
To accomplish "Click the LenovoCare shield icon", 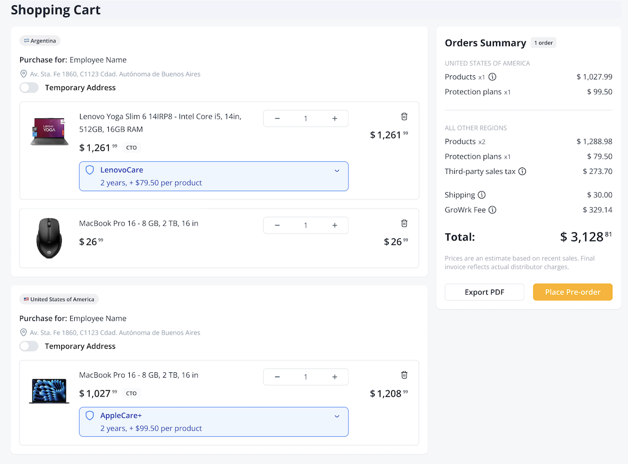I will tap(89, 170).
